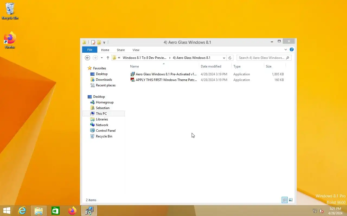347x216 pixels.
Task: Open Explorer Help icon
Action: (292, 49)
